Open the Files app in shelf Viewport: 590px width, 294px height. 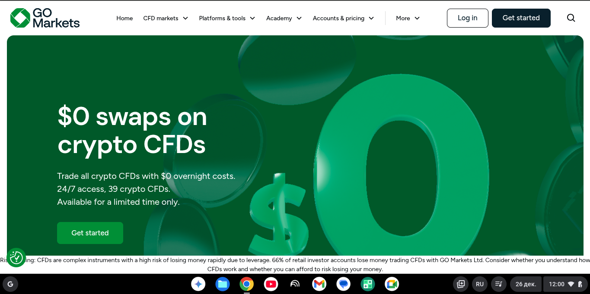tap(223, 284)
